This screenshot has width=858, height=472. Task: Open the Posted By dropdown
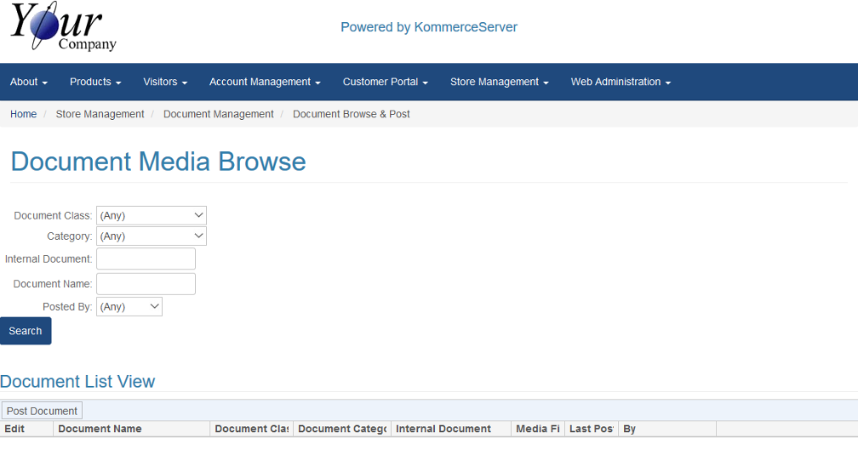(x=129, y=307)
